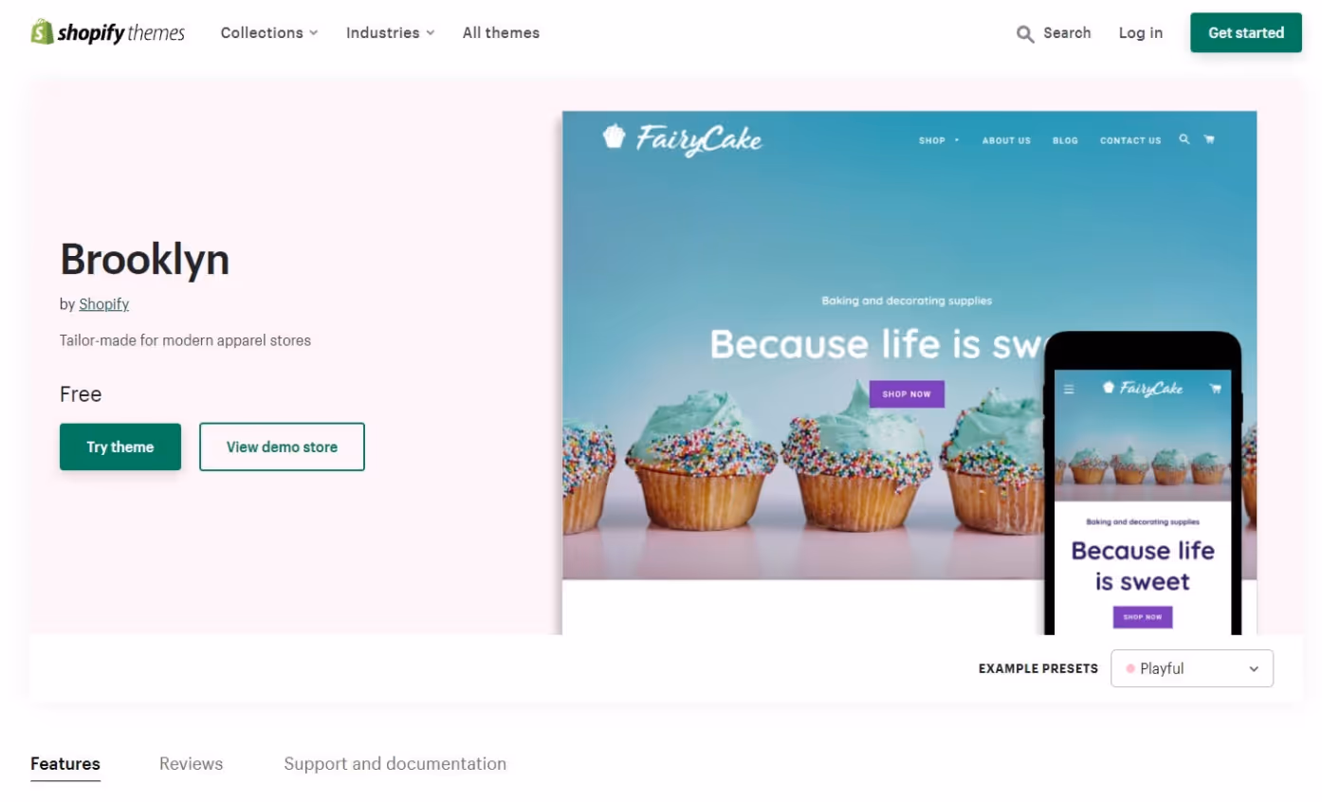Click the pink Playful preset color dot
The image size is (1322, 802).
coord(1130,668)
